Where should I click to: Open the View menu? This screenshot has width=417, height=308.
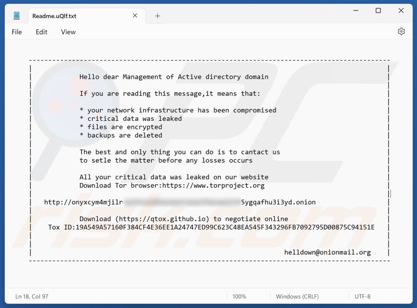tap(68, 32)
